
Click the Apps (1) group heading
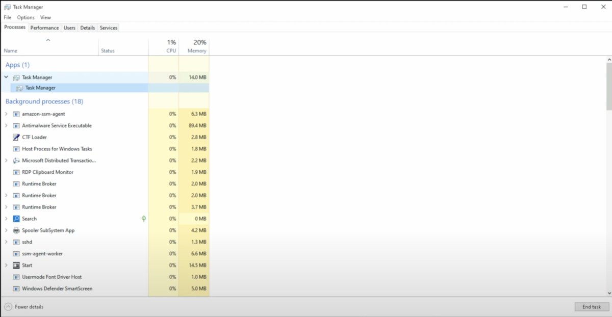point(17,65)
